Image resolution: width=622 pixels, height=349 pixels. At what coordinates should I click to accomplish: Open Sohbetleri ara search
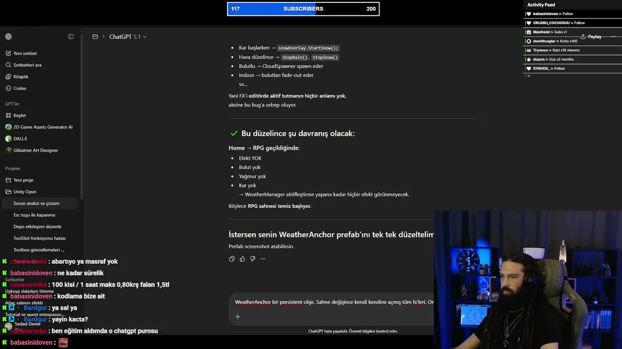(27, 65)
